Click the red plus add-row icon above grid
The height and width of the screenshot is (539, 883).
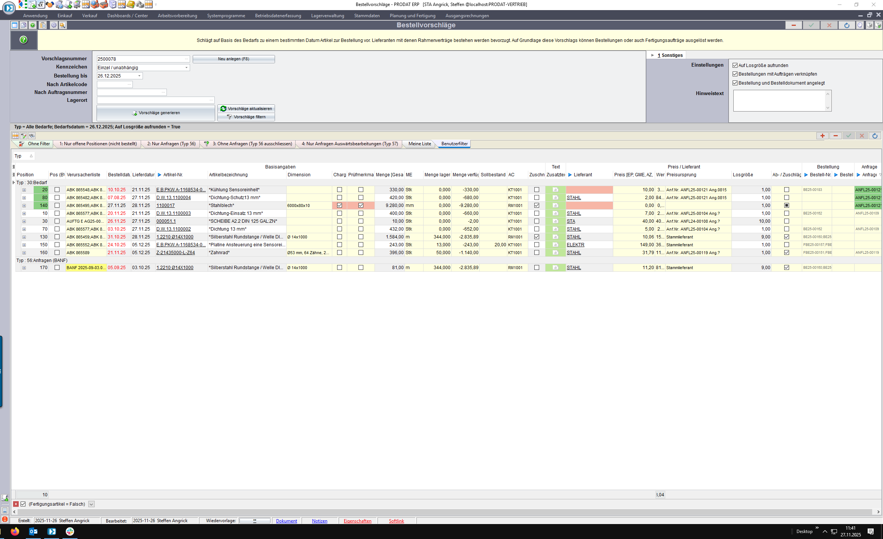(822, 136)
